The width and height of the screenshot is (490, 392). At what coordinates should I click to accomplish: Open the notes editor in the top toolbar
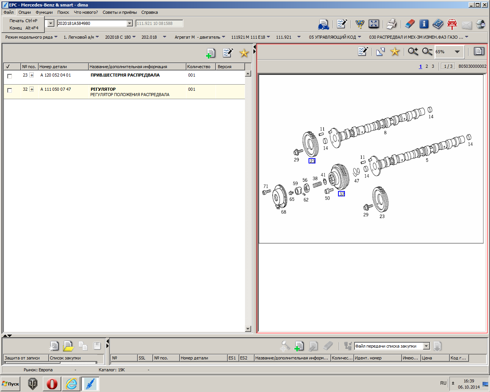coord(342,24)
